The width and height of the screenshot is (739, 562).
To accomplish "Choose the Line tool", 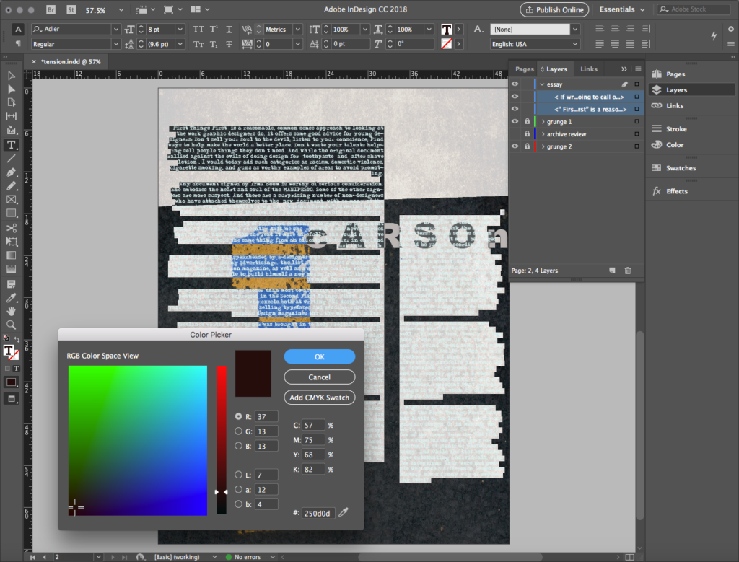I will click(x=12, y=158).
